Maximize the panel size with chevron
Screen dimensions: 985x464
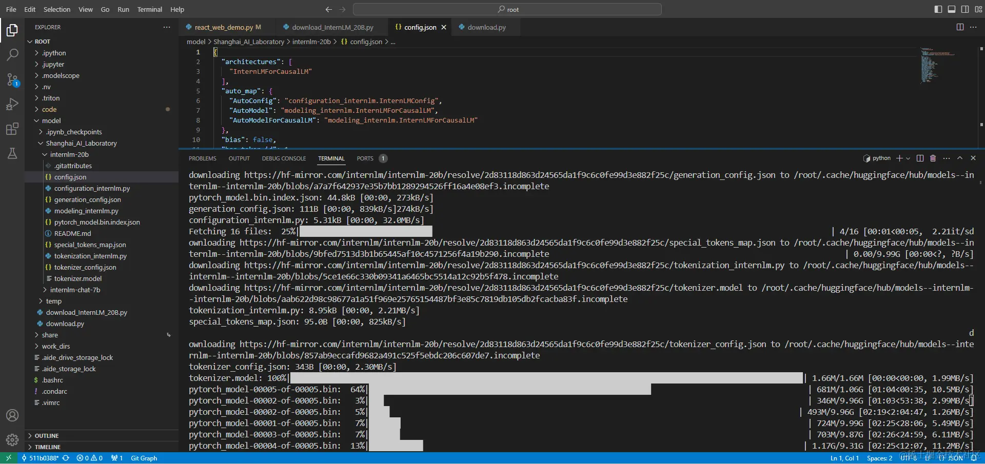click(x=960, y=158)
